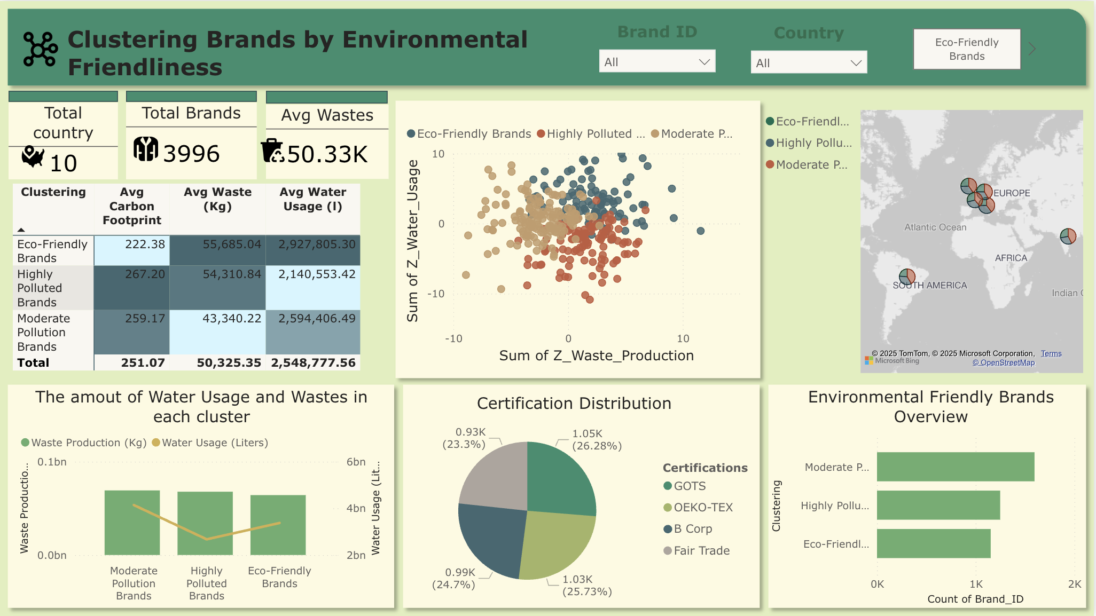
Task: Toggle GOTS in the Certifications legend
Action: (x=689, y=486)
